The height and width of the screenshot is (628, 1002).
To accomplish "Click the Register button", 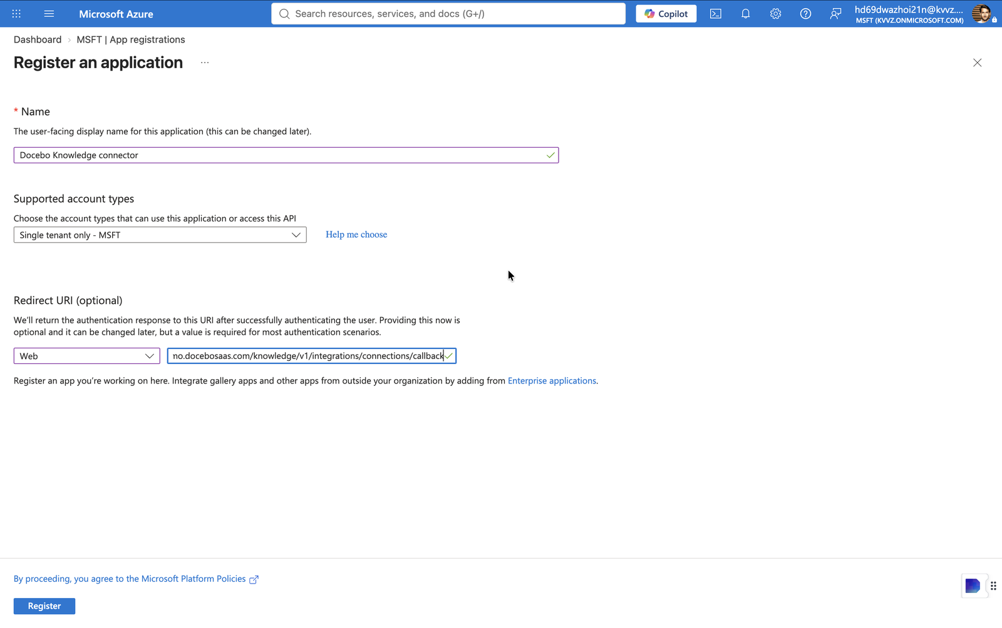I will pyautogui.click(x=44, y=606).
